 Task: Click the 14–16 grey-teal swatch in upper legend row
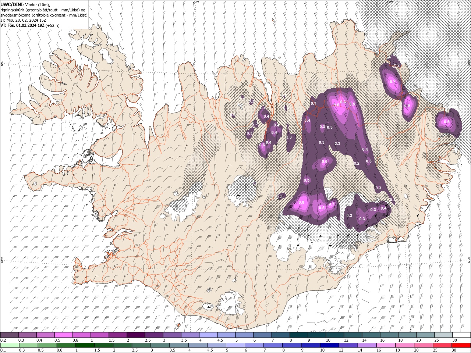[x=371, y=335]
